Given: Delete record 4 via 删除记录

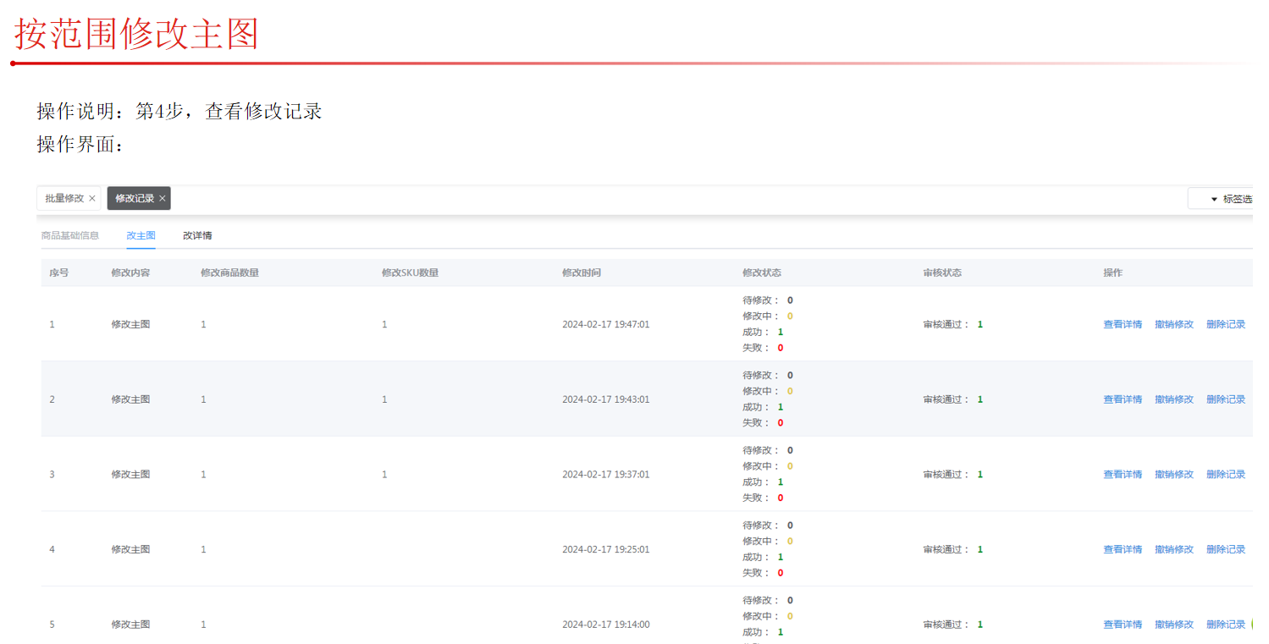Looking at the screenshot, I should click(1226, 549).
